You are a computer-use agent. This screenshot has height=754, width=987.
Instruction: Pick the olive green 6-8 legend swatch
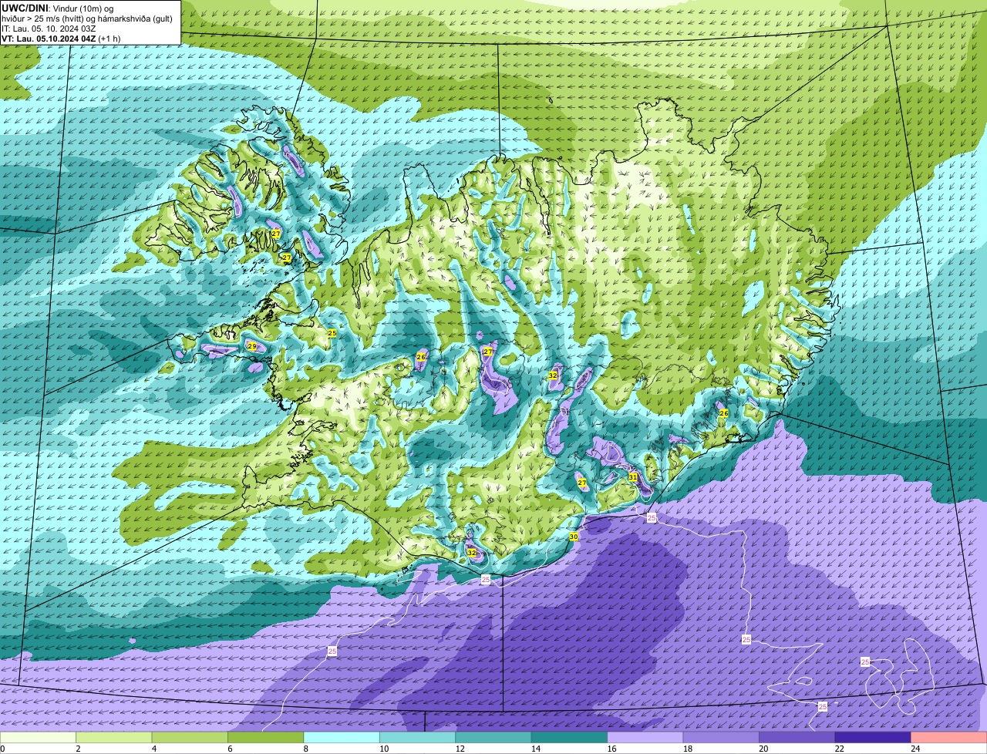267,738
